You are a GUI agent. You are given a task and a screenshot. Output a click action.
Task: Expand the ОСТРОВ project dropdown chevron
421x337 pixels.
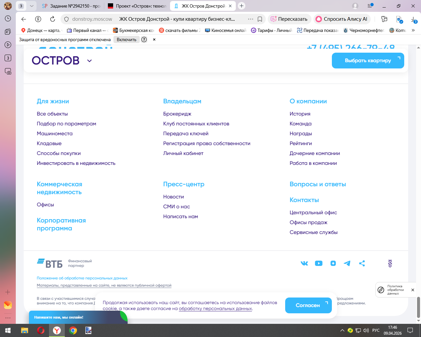click(89, 61)
